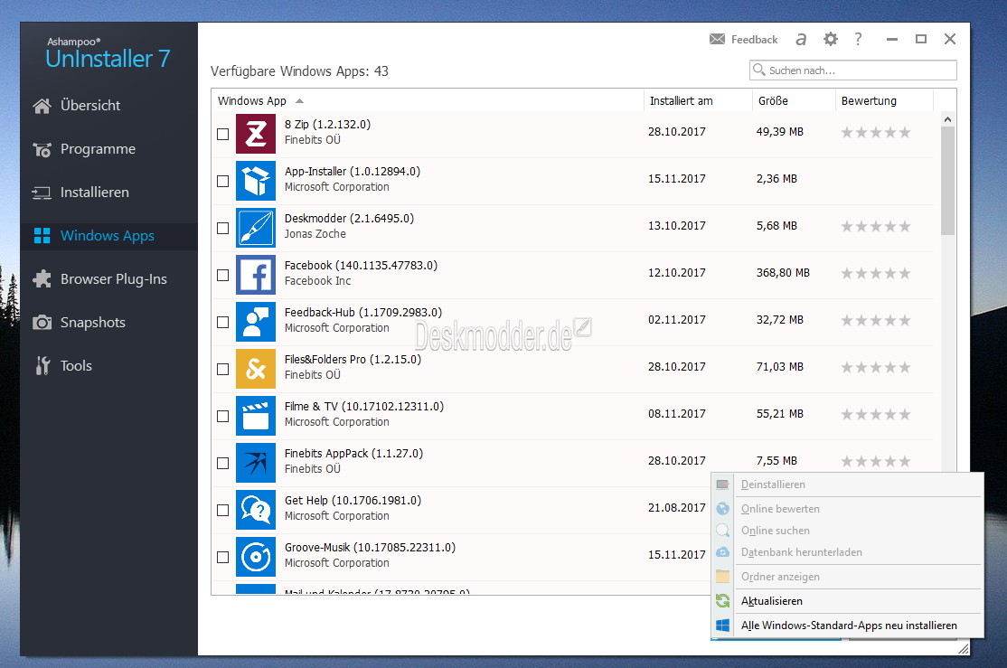This screenshot has height=668, width=1007.
Task: Check the Get Help checkbox
Action: point(223,510)
